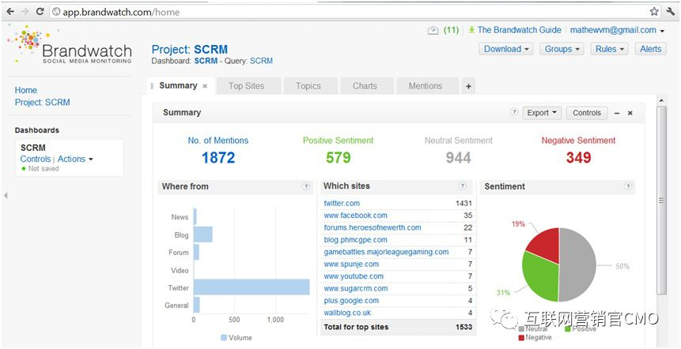This screenshot has height=349, width=681.
Task: Click the Summary panel Controls button
Action: (x=587, y=113)
